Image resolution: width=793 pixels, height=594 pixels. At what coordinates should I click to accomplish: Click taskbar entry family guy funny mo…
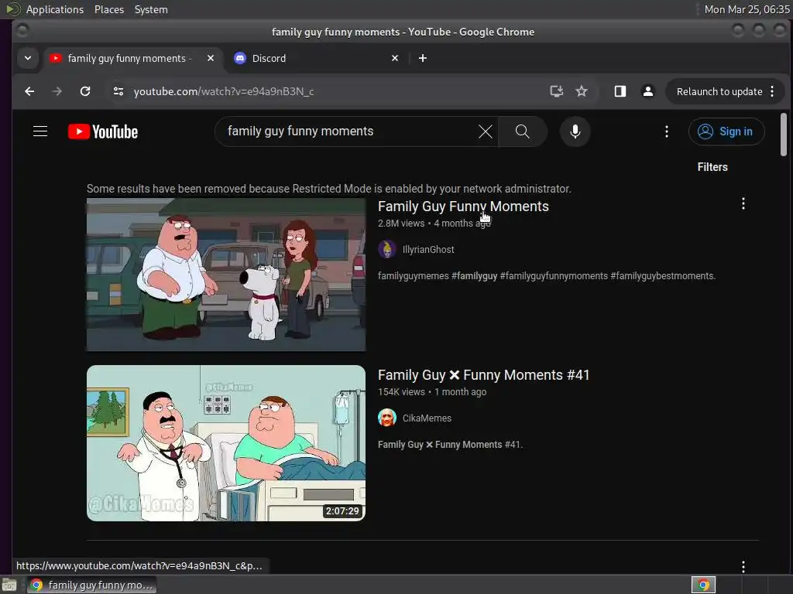[91, 585]
